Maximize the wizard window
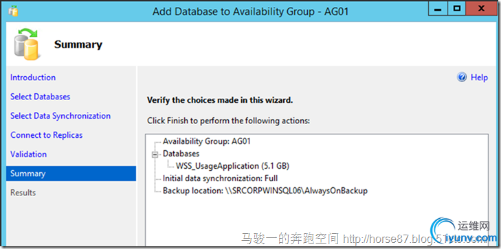 (x=457, y=9)
